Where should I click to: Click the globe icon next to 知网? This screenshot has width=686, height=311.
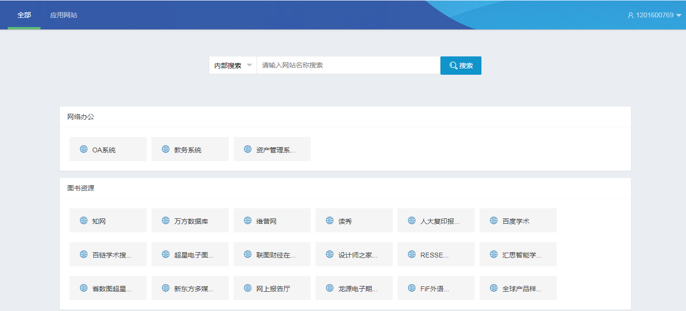(83, 220)
